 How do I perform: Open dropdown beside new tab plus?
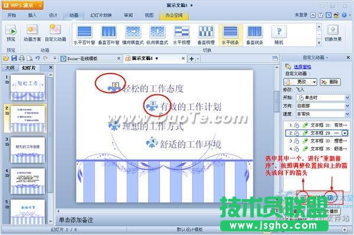(198, 59)
